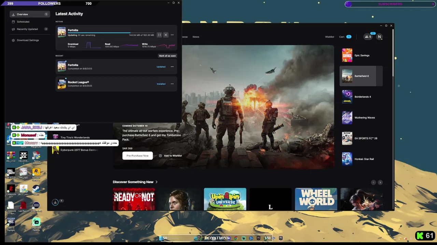The image size is (437, 245).
Task: Open the Recently Updated section
Action: pos(30,29)
